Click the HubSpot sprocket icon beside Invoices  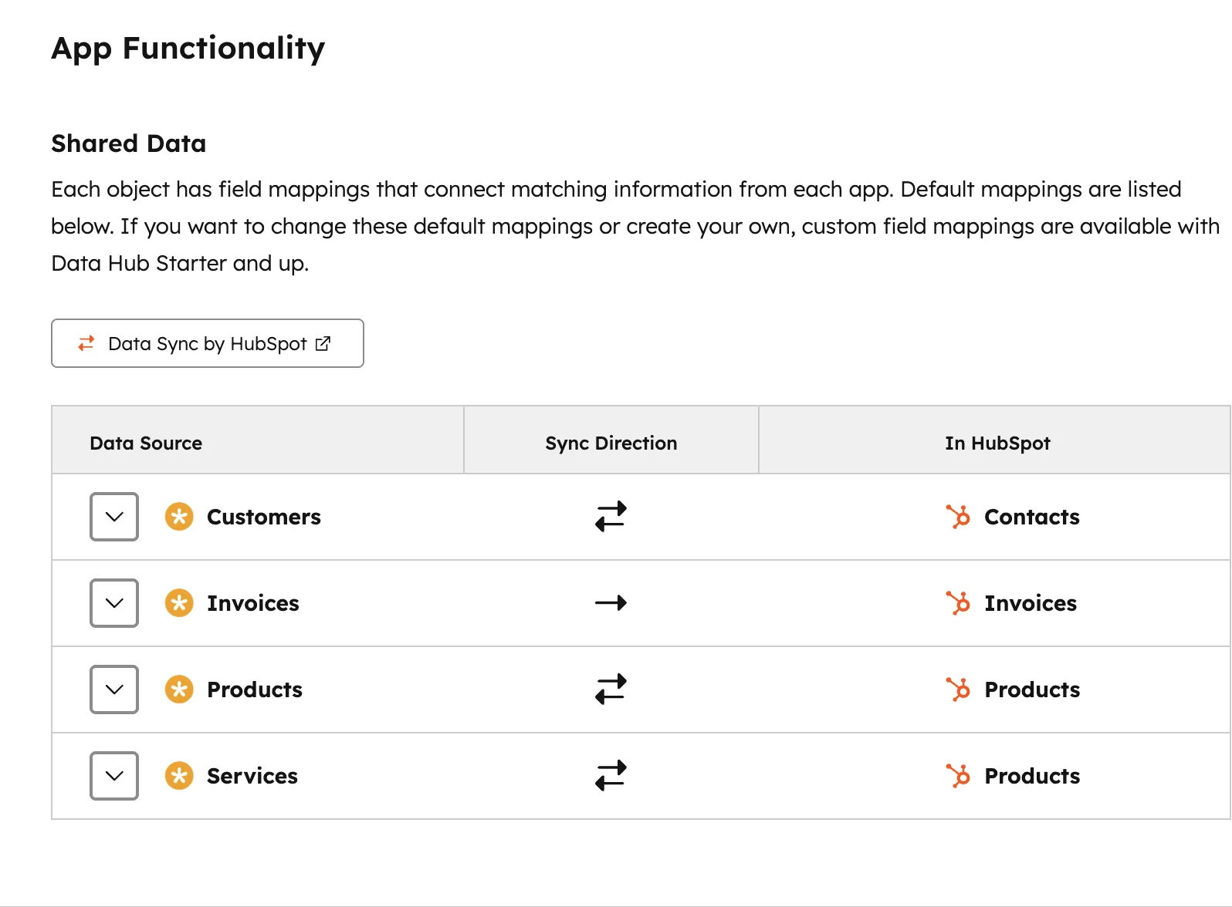958,603
